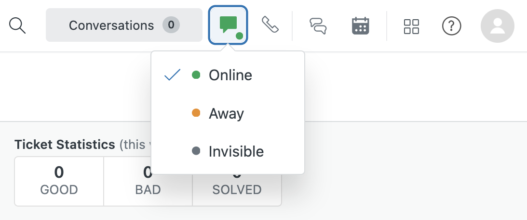
Task: Click the GOOD ticket statistics cell
Action: (59, 181)
